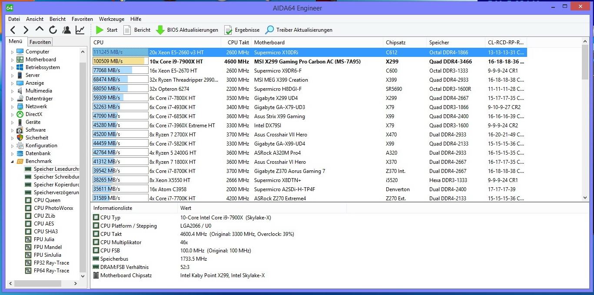Select Speicher Schreibdurchsatz benchmark

pos(52,177)
